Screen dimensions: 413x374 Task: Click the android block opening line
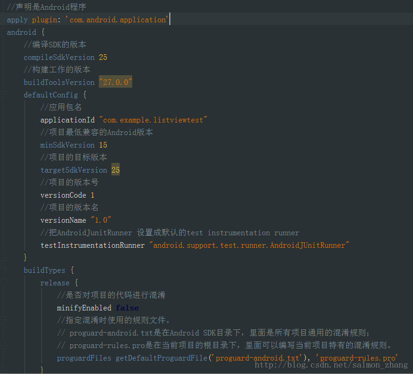pos(21,32)
